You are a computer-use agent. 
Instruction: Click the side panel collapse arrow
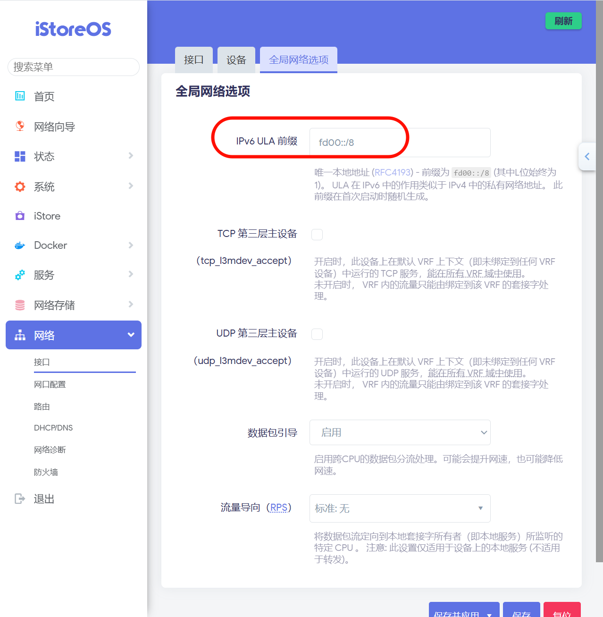587,156
